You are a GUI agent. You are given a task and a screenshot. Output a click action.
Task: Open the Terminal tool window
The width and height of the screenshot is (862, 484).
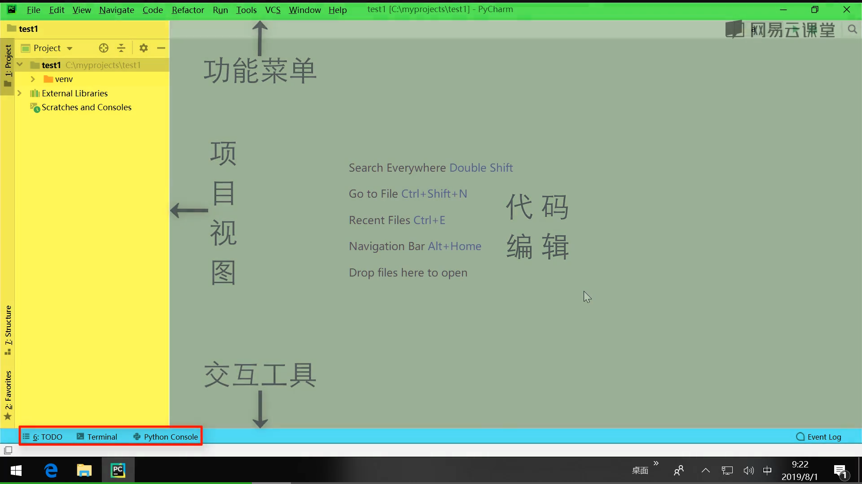[97, 437]
